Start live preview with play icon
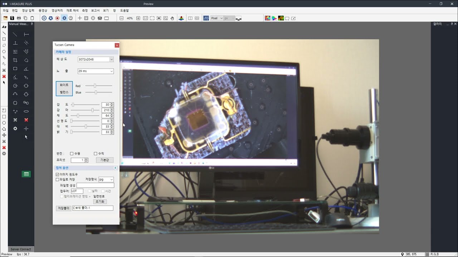This screenshot has width=458, height=257. 44,18
